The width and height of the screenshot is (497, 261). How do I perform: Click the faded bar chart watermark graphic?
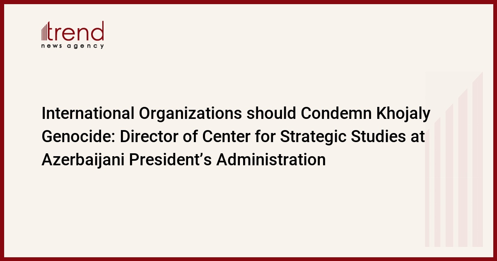click(454, 159)
